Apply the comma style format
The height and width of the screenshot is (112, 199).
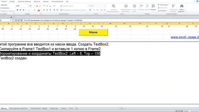[x=97, y=10]
